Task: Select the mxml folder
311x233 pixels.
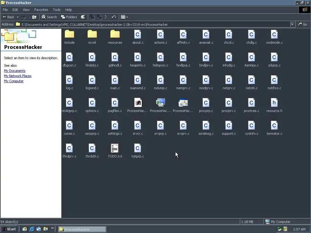Action: pos(92,34)
